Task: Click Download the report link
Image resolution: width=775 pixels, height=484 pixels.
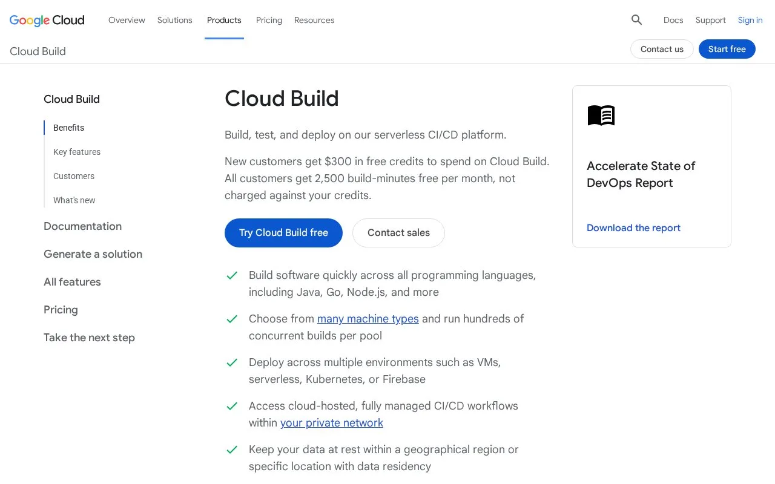Action: tap(633, 228)
